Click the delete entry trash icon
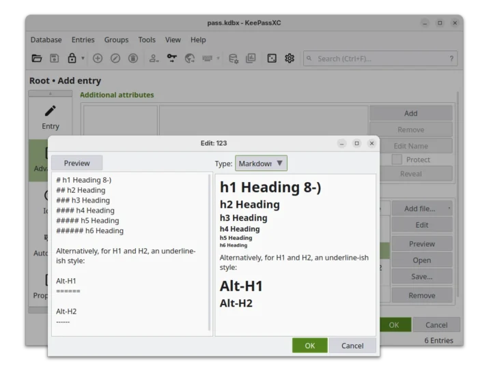 pos(133,59)
